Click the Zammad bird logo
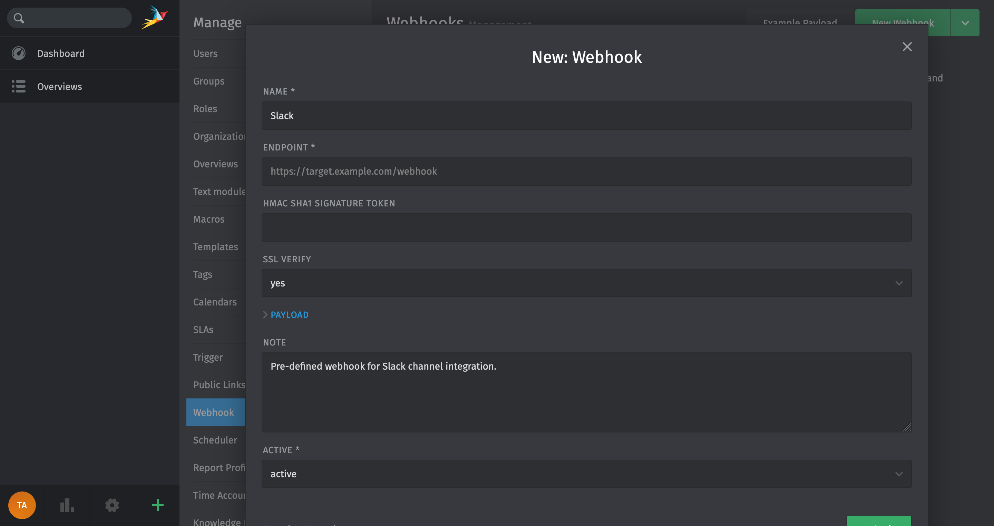 click(154, 18)
